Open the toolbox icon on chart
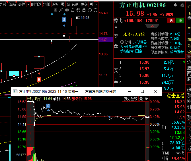The width and height of the screenshot is (191, 161). tap(73, 10)
